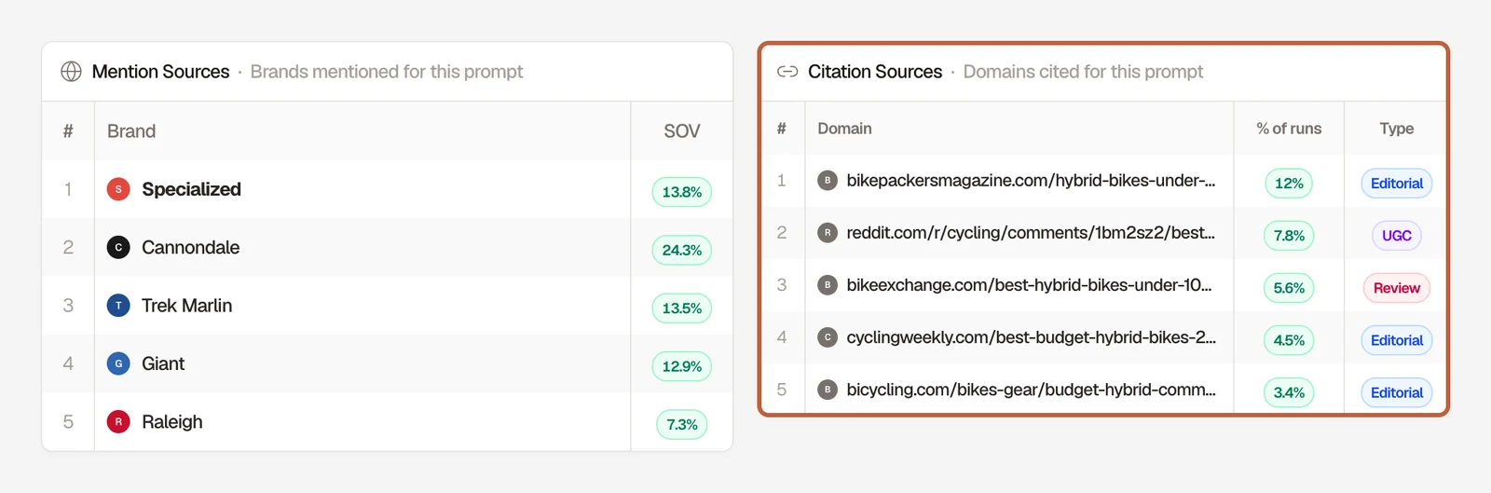Click the 24.3% SOV badge
Viewport: 1491px width, 493px height.
(x=682, y=250)
